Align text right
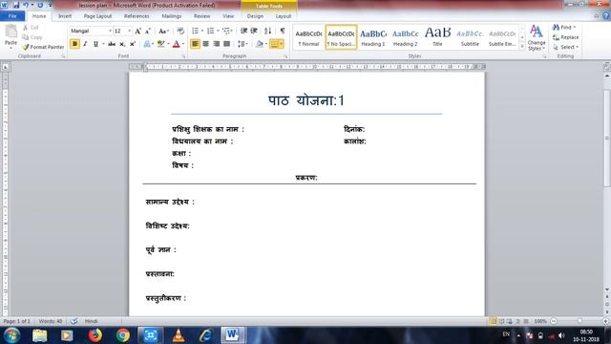The image size is (611, 344). (217, 44)
